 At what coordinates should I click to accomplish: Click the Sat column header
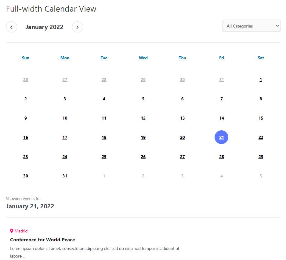[x=261, y=58]
